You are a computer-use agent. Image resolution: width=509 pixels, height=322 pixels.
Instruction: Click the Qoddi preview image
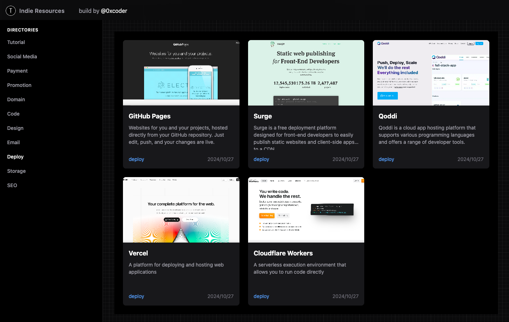pyautogui.click(x=431, y=73)
